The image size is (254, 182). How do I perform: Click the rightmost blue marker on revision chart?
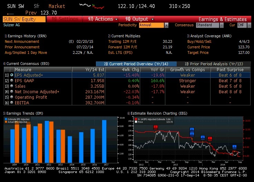[x=234, y=147]
